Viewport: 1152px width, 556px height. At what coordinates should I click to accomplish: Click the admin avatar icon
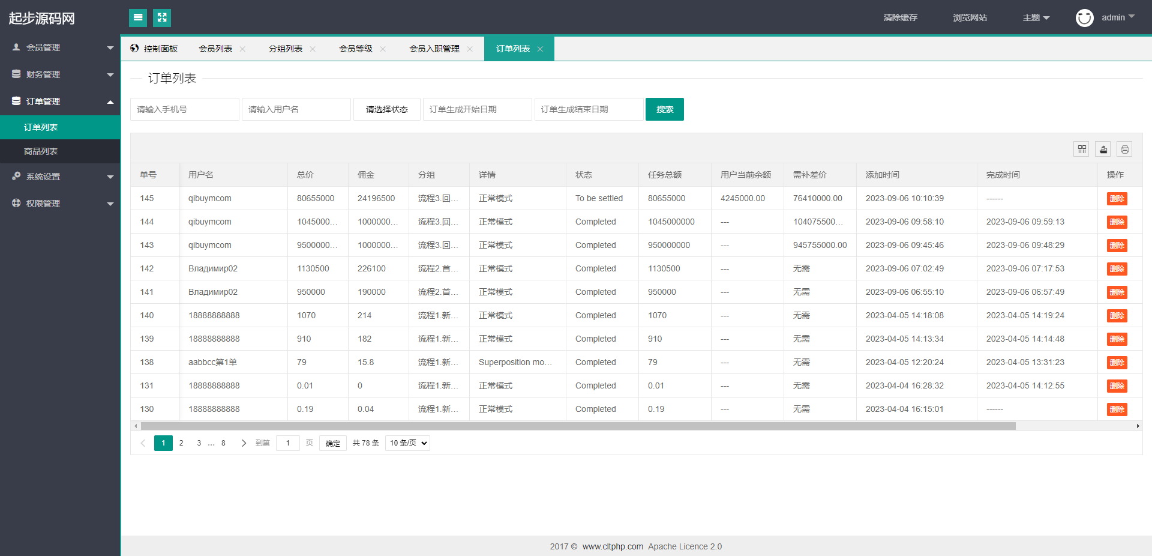tap(1084, 18)
